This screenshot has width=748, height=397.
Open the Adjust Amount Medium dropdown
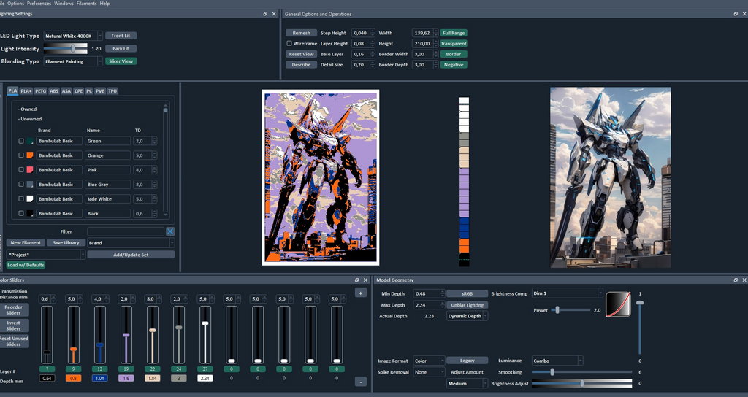(x=467, y=384)
